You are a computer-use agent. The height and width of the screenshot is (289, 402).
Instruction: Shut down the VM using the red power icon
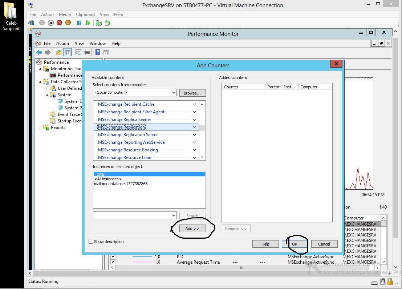pos(60,23)
